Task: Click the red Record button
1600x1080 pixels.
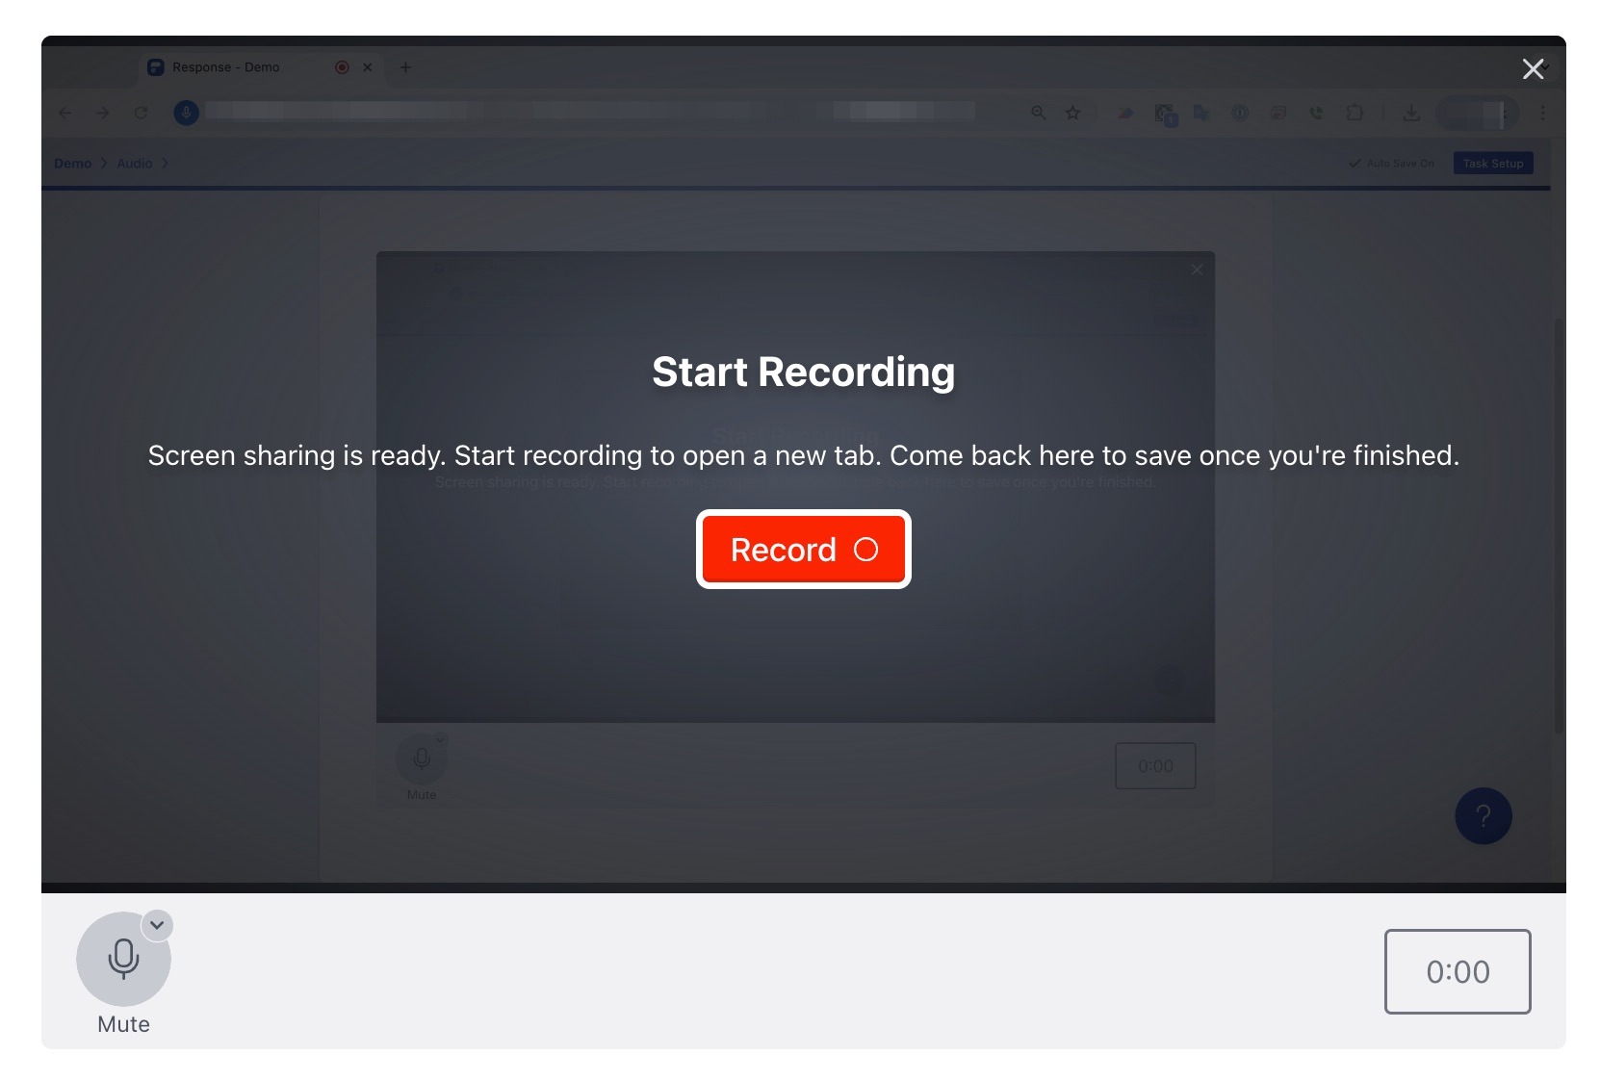Action: tap(803, 549)
